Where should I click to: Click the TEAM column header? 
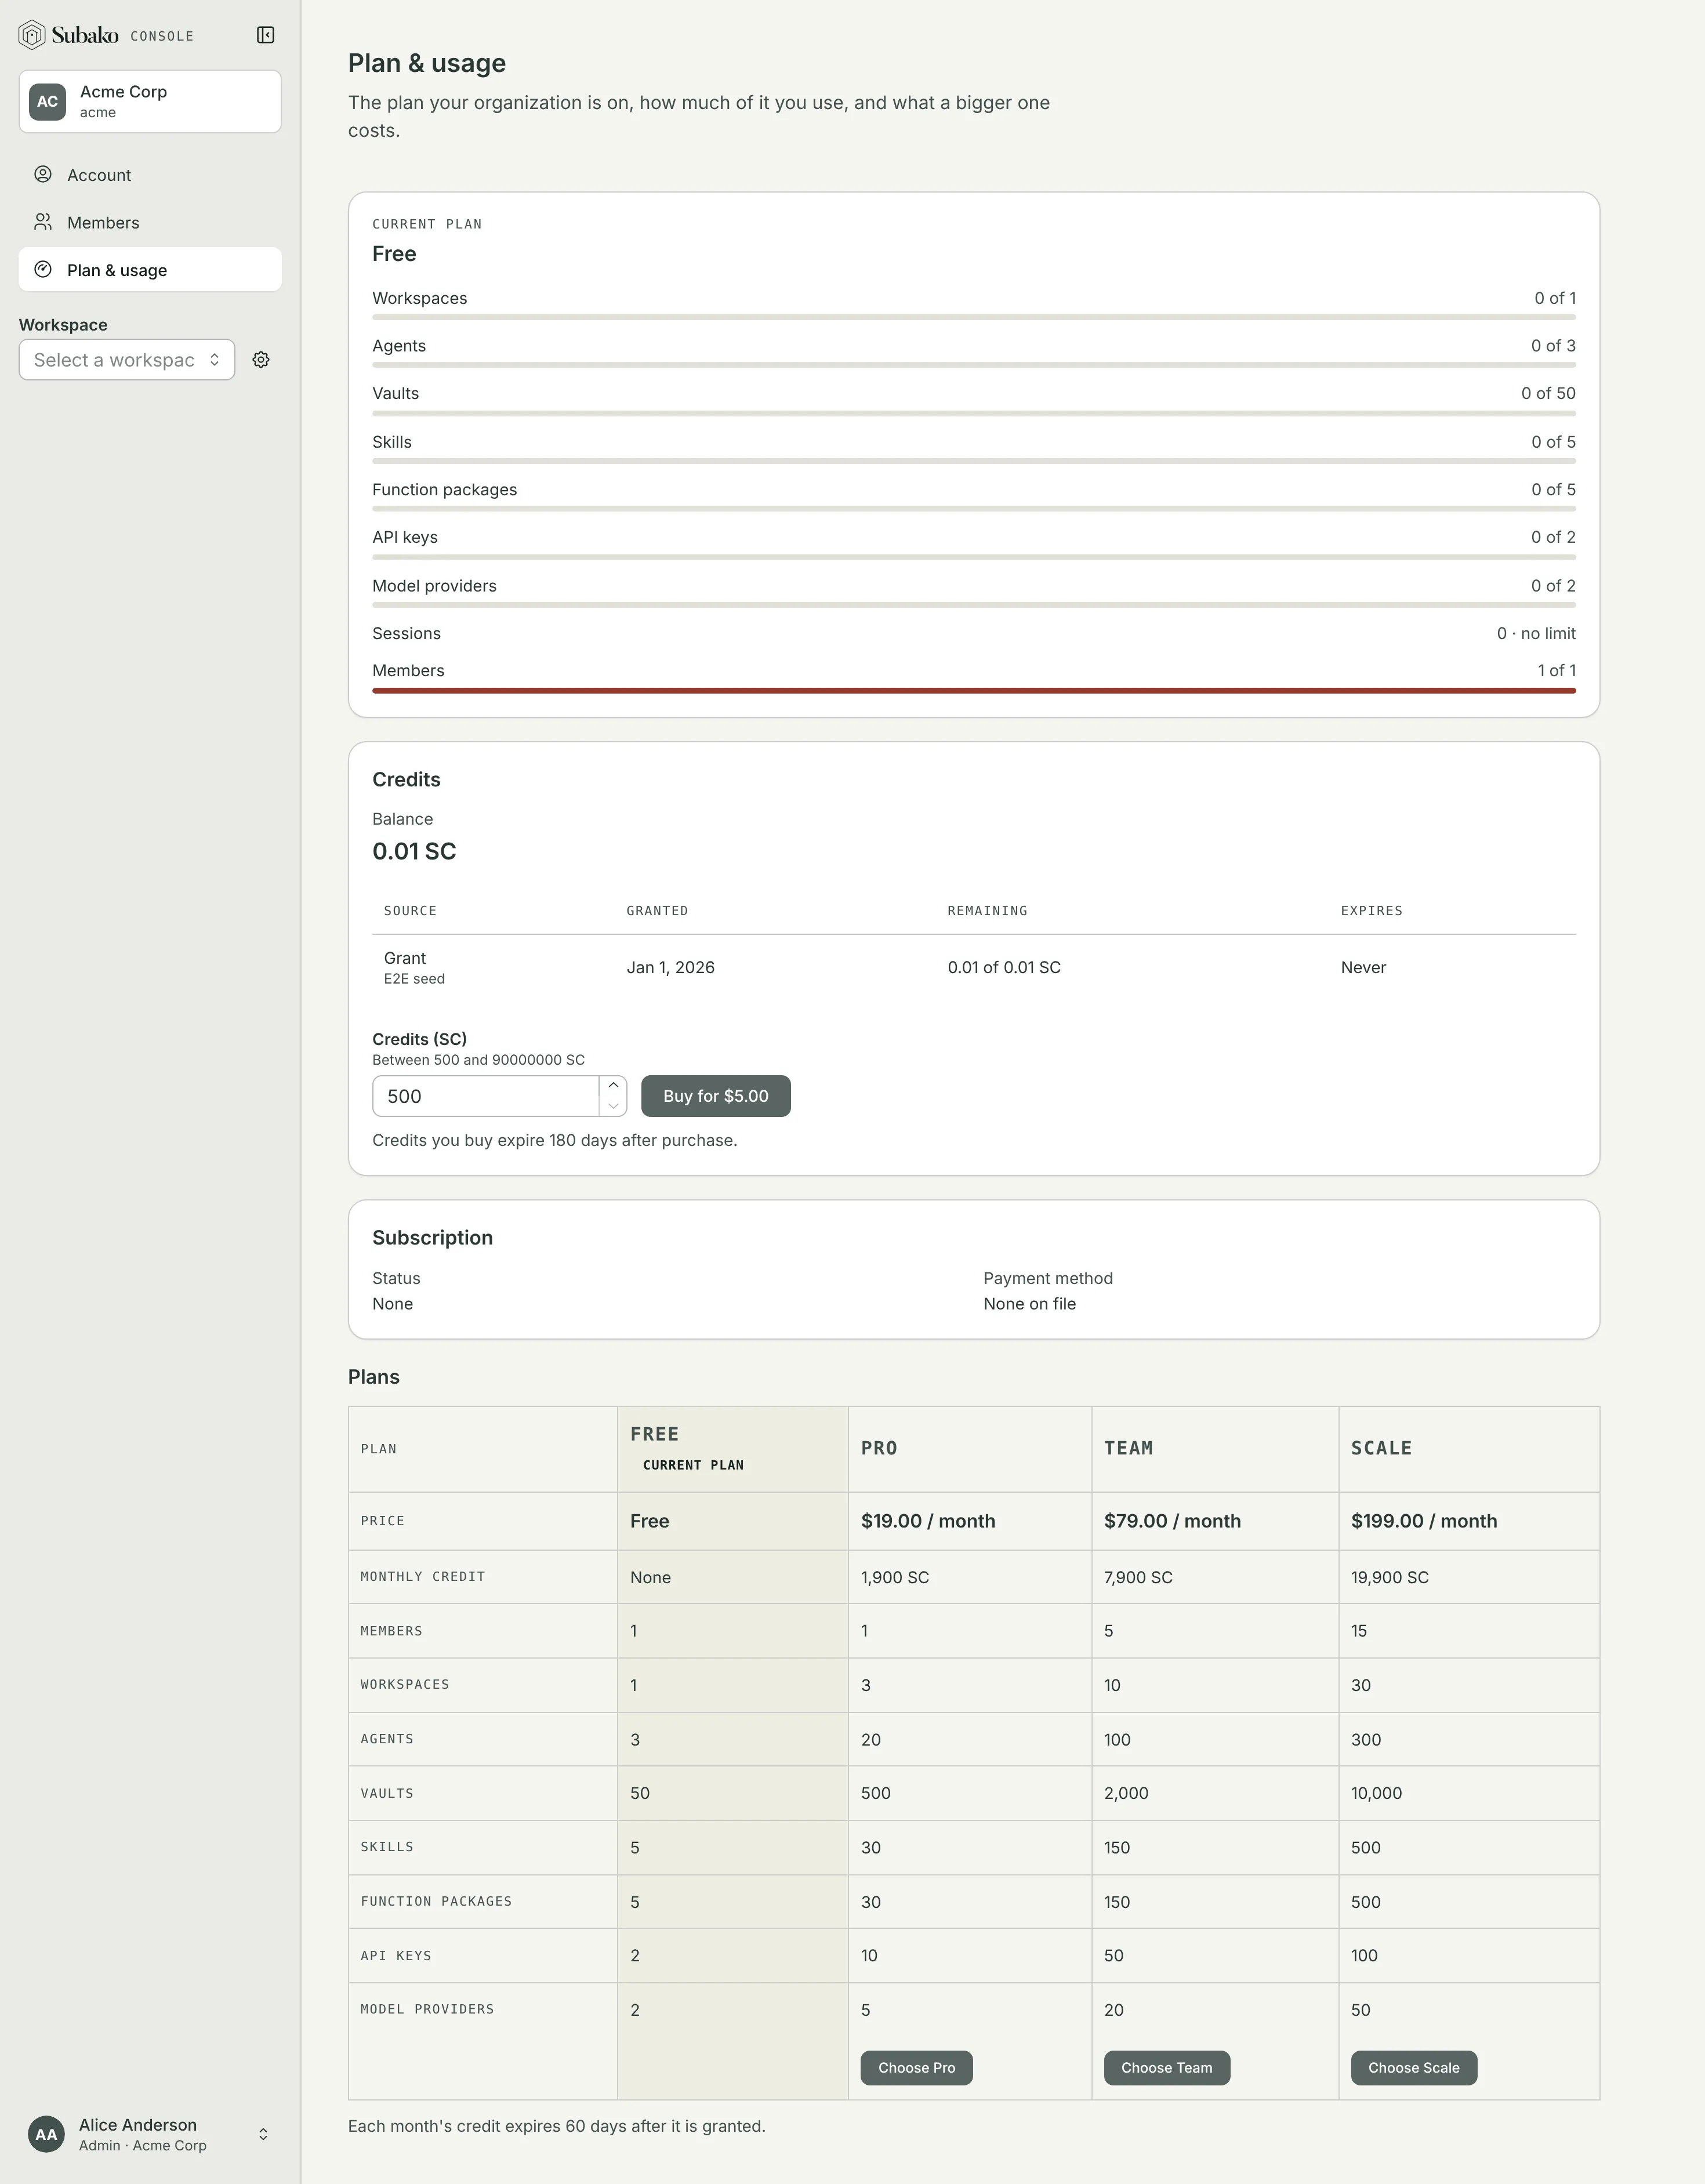pyautogui.click(x=1128, y=1448)
